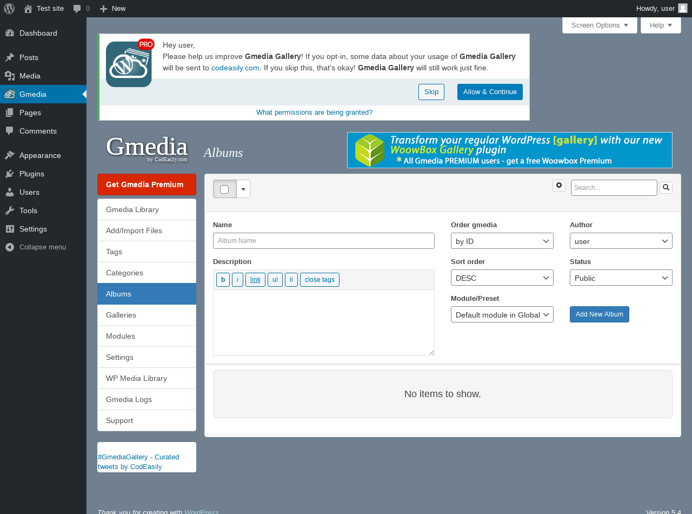Open the Sort order dropdown
The width and height of the screenshot is (692, 514).
pyautogui.click(x=502, y=278)
